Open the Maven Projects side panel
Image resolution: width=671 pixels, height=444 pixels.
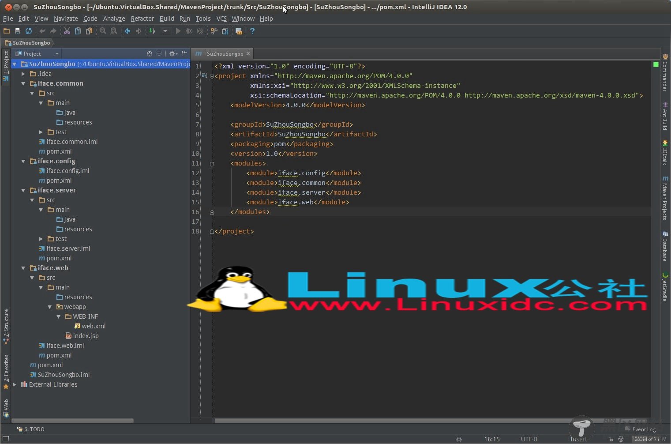665,198
